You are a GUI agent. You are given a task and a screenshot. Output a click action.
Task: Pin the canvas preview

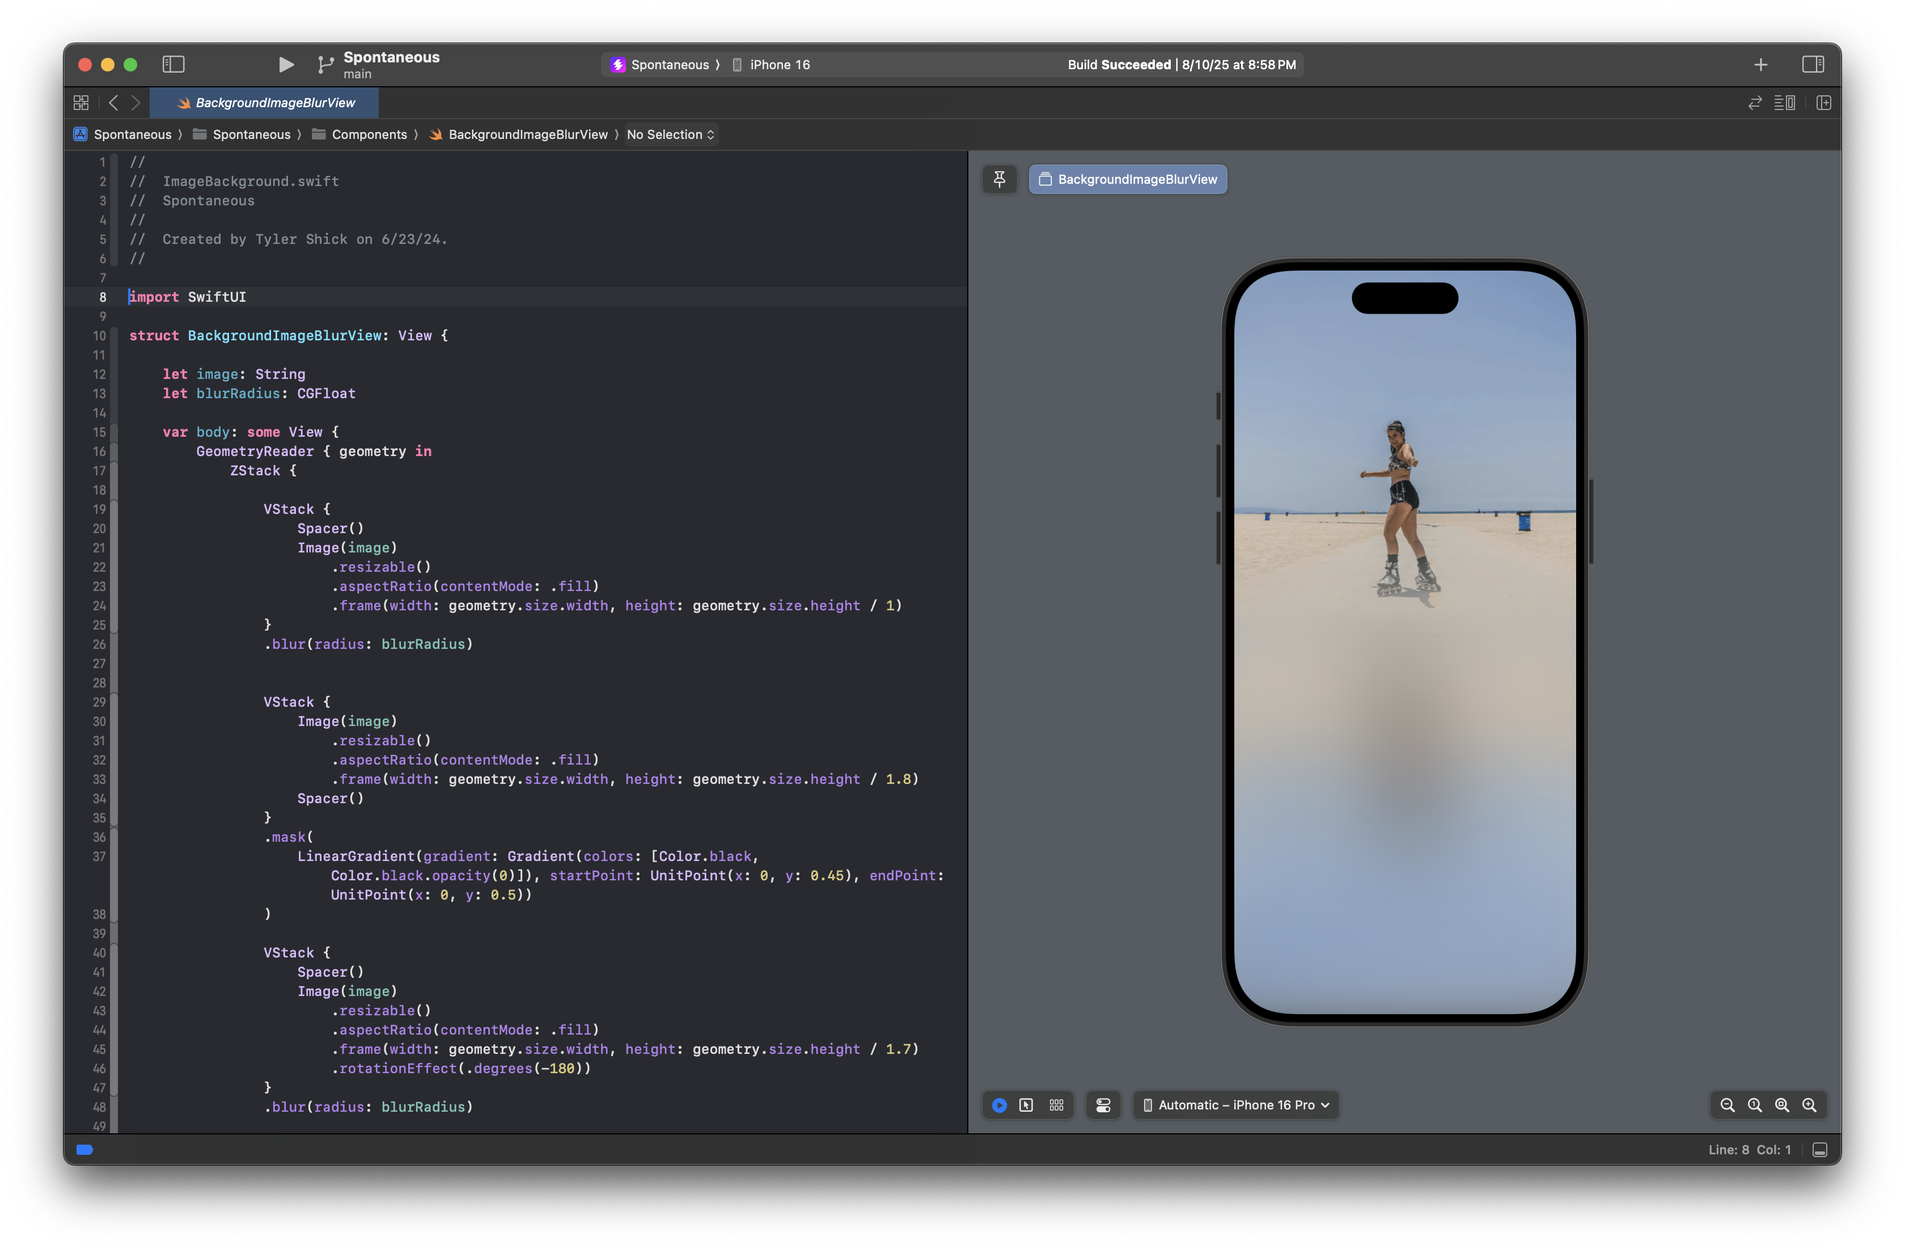(999, 179)
